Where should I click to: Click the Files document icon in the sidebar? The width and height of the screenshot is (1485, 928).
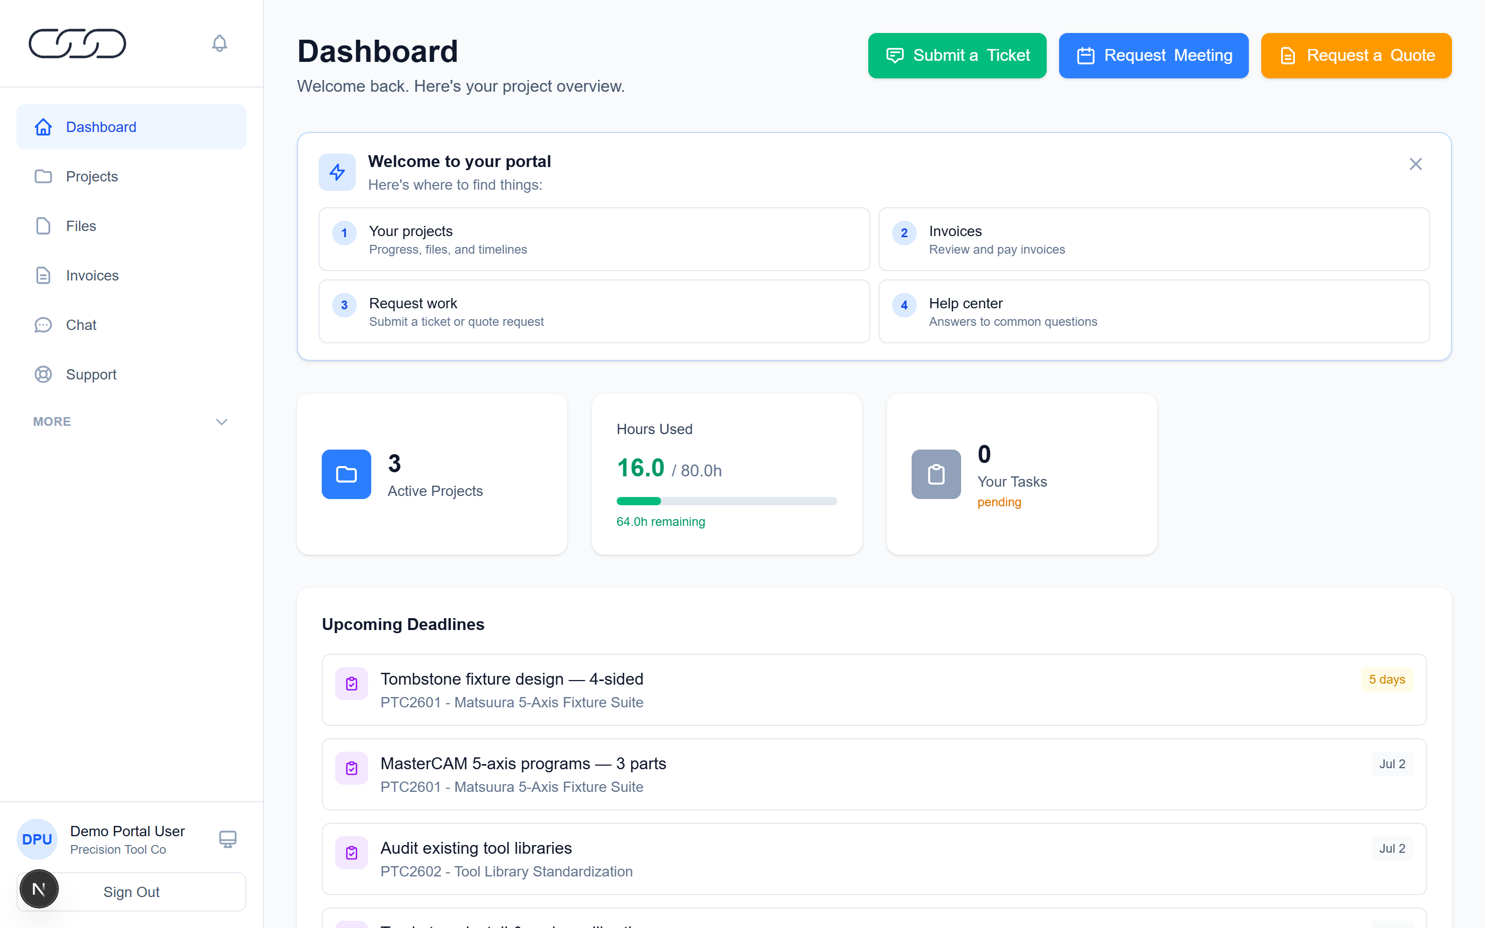(x=43, y=226)
